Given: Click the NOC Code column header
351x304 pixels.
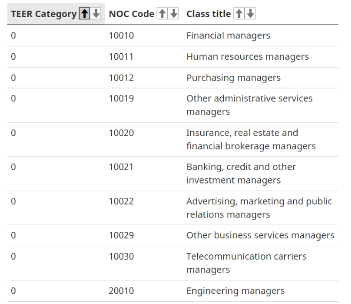Looking at the screenshot, I should (131, 14).
